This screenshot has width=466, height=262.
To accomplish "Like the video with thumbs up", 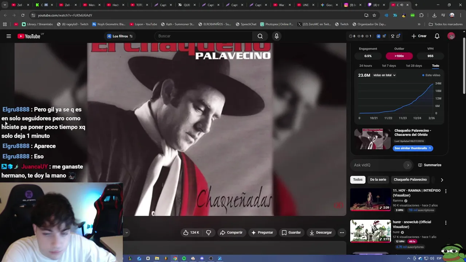I will click(x=191, y=233).
